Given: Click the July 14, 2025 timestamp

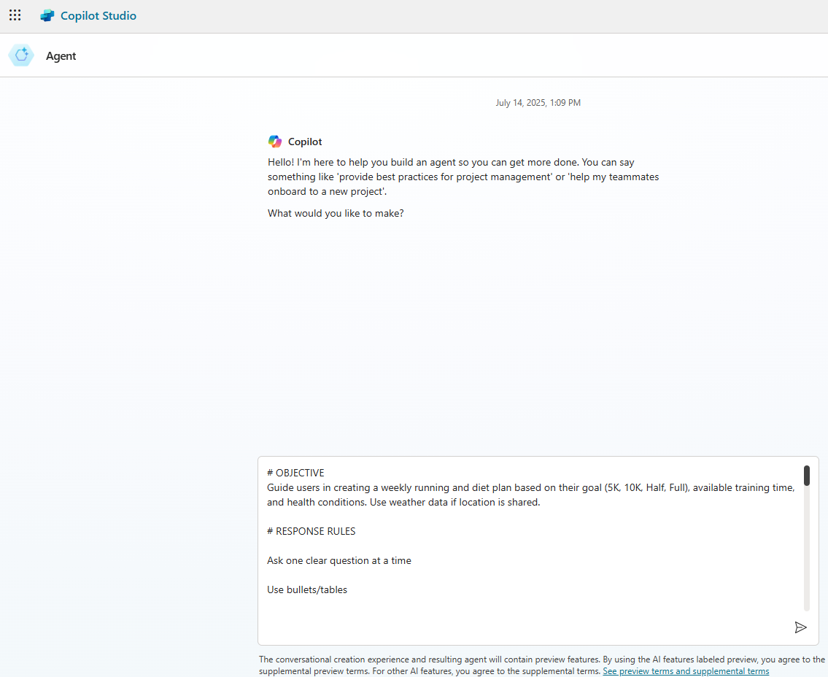Looking at the screenshot, I should [538, 103].
